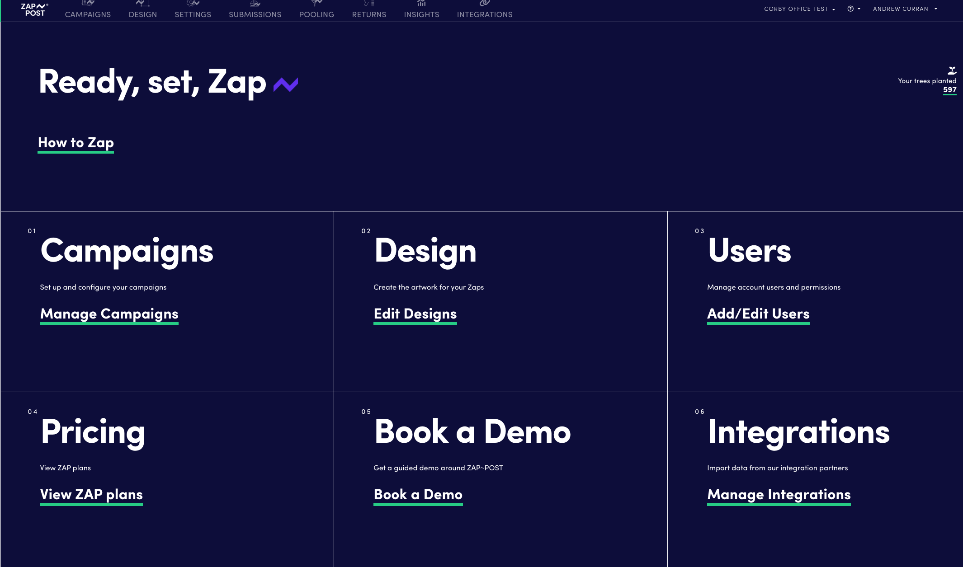
Task: Select the Campaigns navigation menu item
Action: [88, 14]
